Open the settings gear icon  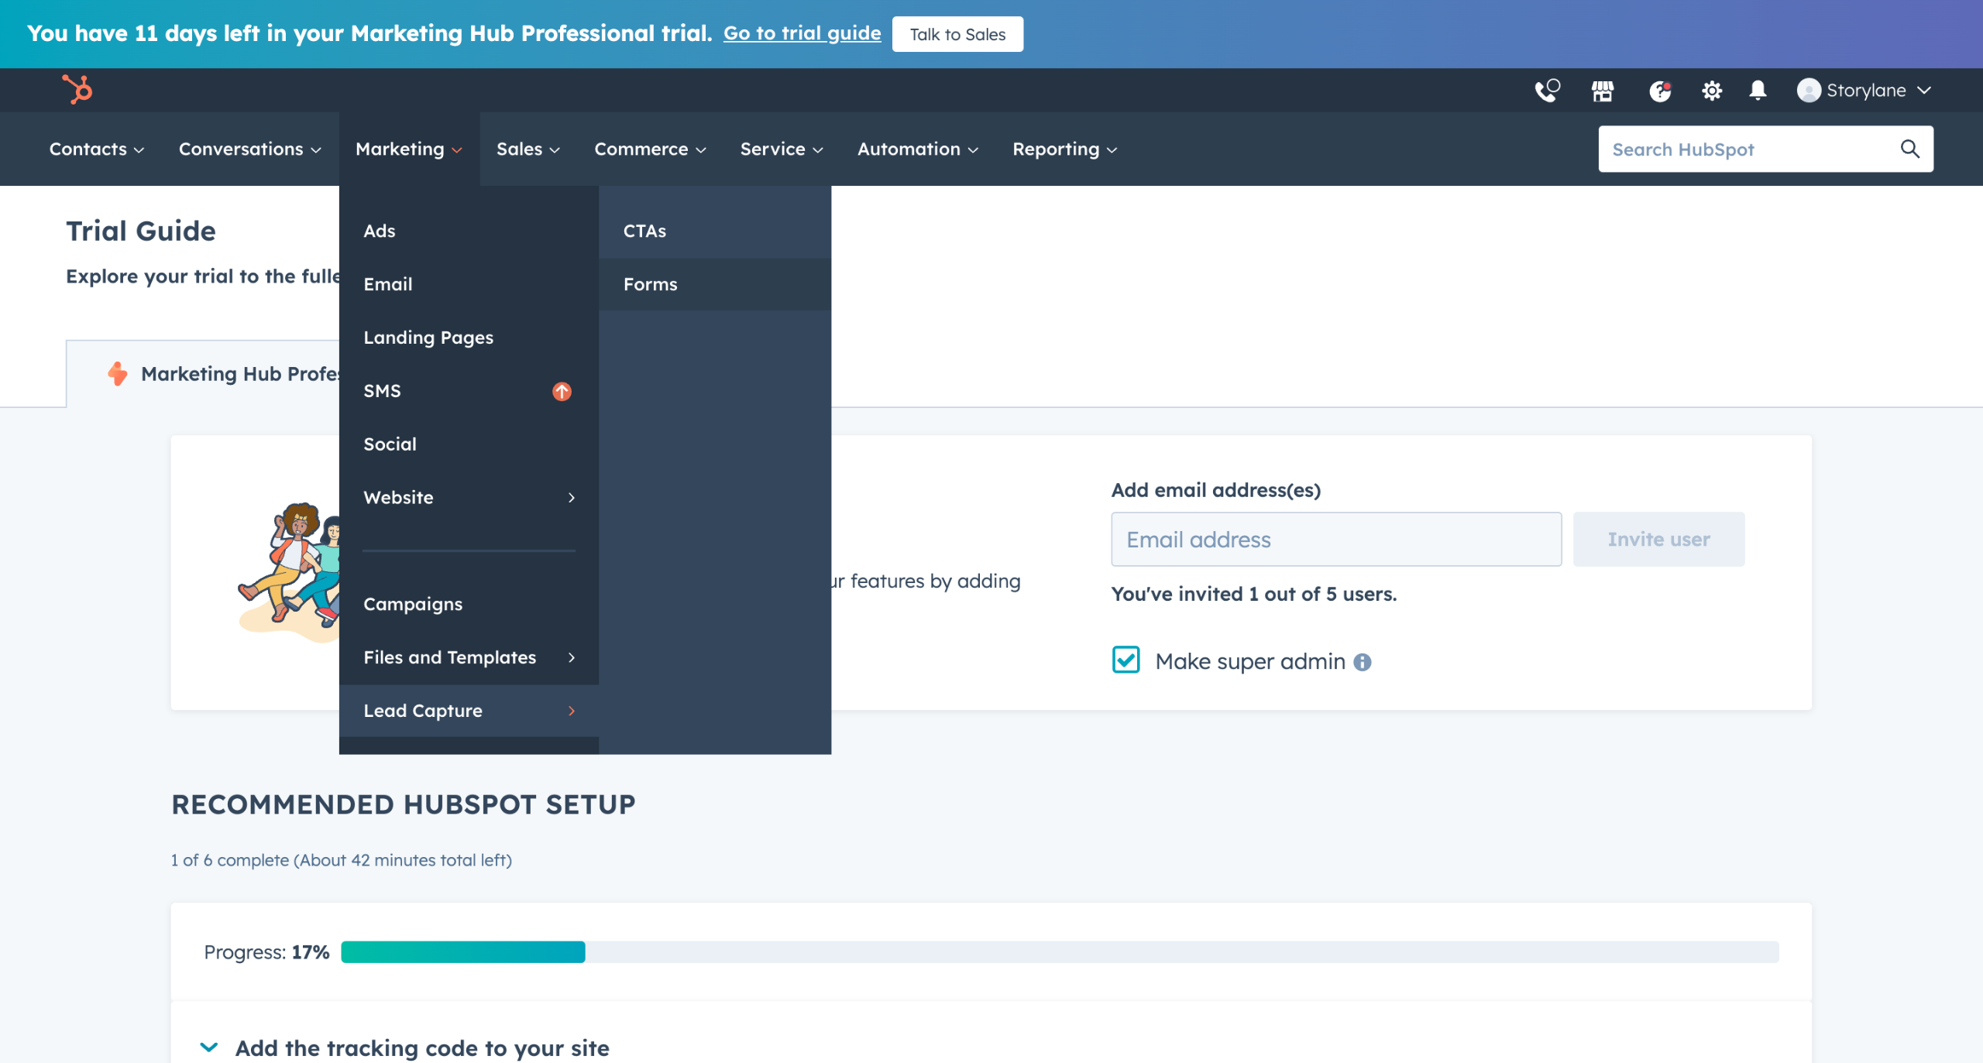1711,91
